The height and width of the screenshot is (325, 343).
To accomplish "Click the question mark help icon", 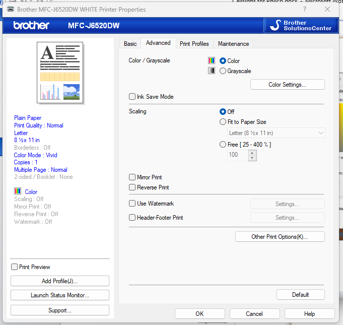I will coord(305,9).
